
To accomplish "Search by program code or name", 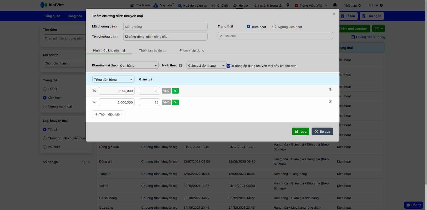I will coord(64,38).
